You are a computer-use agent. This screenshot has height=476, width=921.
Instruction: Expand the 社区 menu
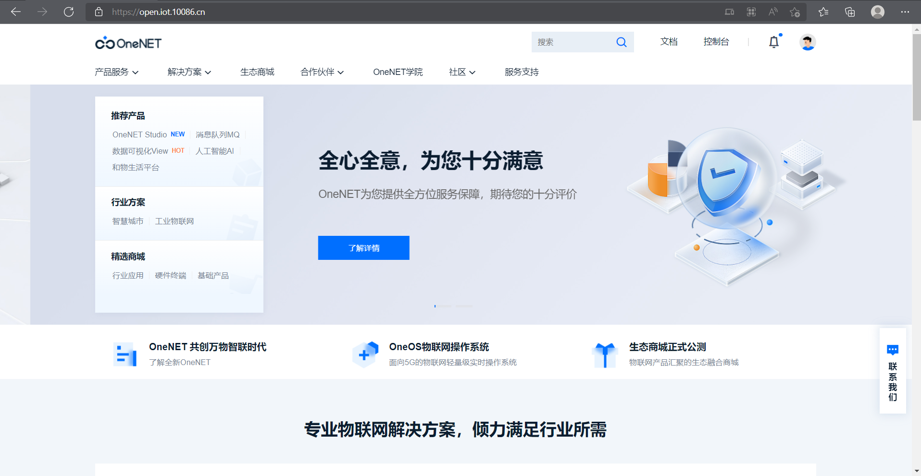click(462, 72)
